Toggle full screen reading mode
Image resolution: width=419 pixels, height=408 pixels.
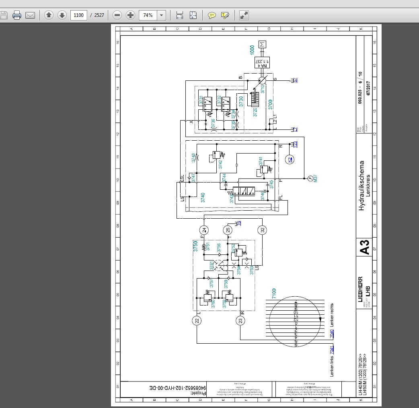pyautogui.click(x=243, y=15)
